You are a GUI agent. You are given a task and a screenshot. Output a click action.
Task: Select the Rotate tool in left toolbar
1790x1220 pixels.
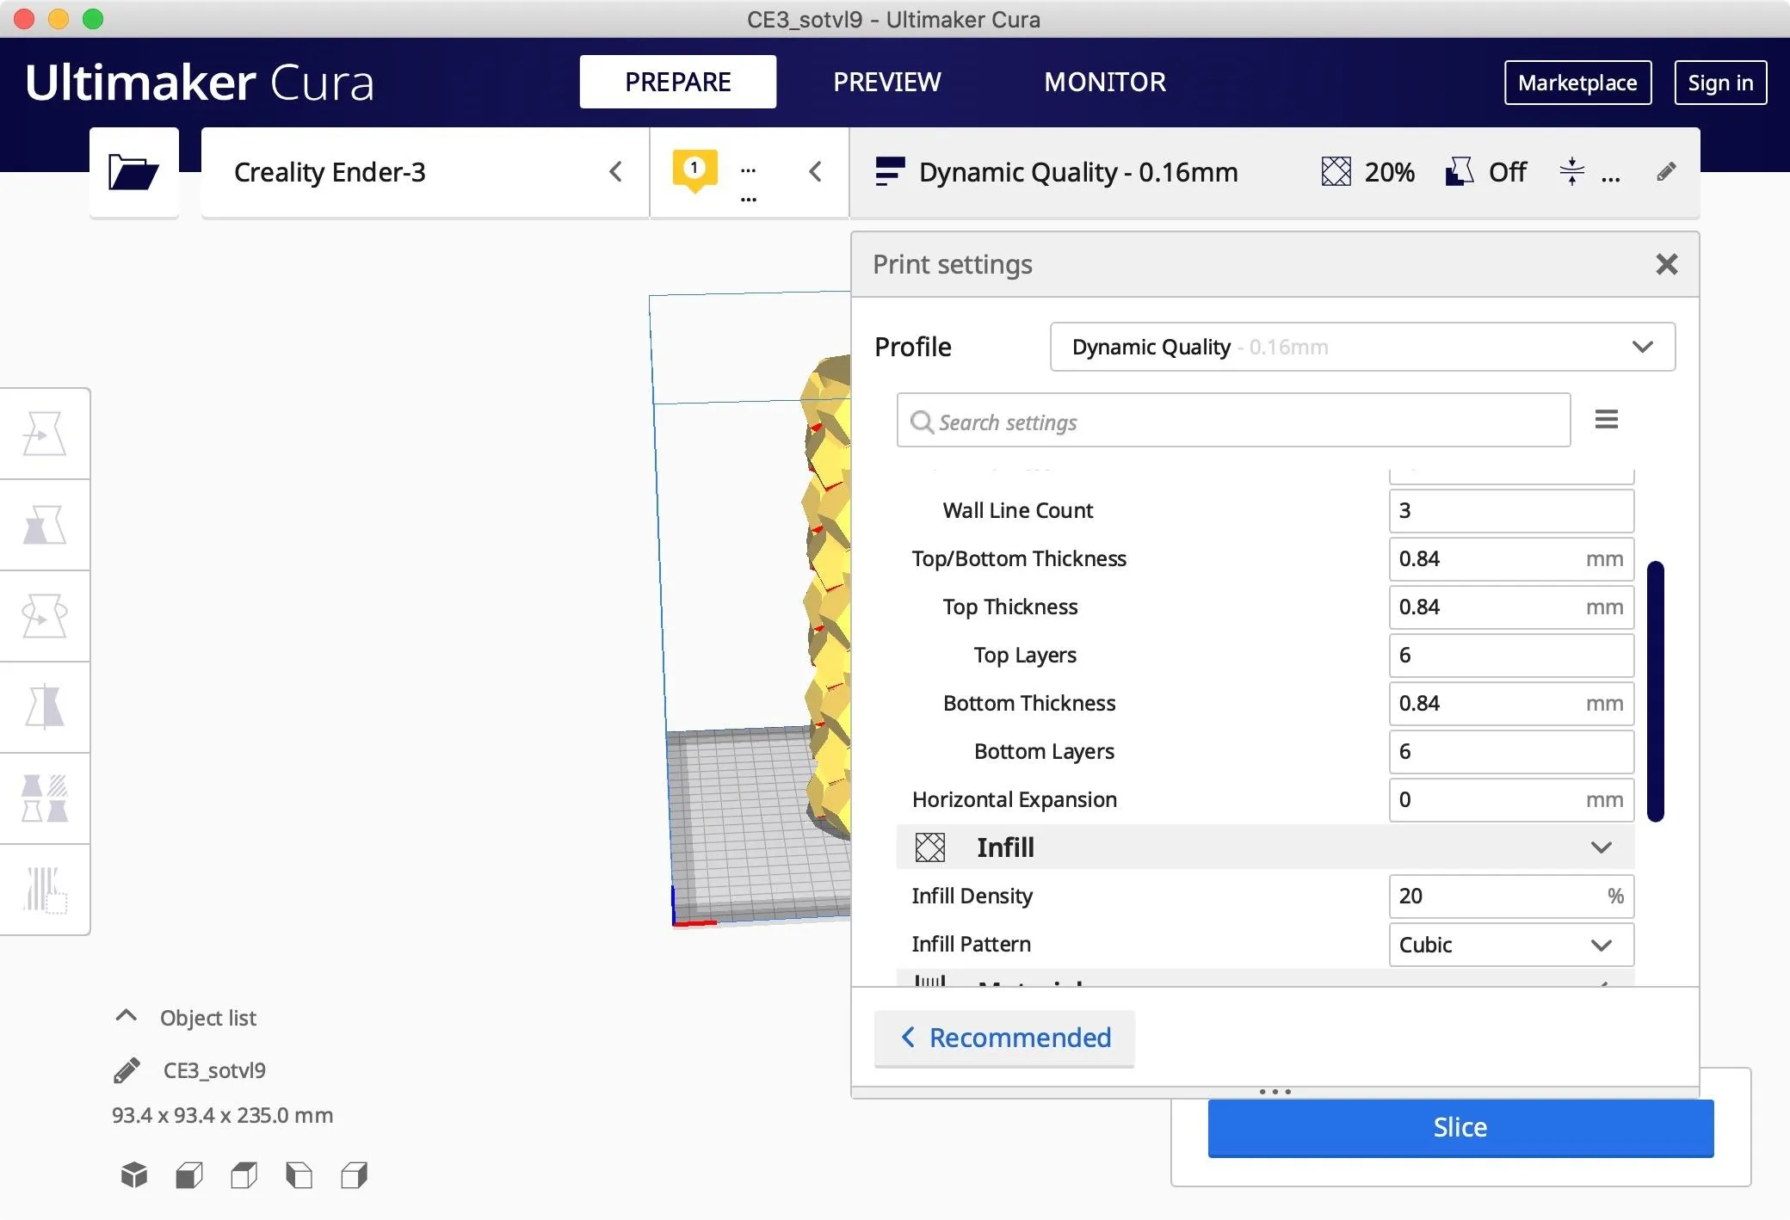[45, 616]
